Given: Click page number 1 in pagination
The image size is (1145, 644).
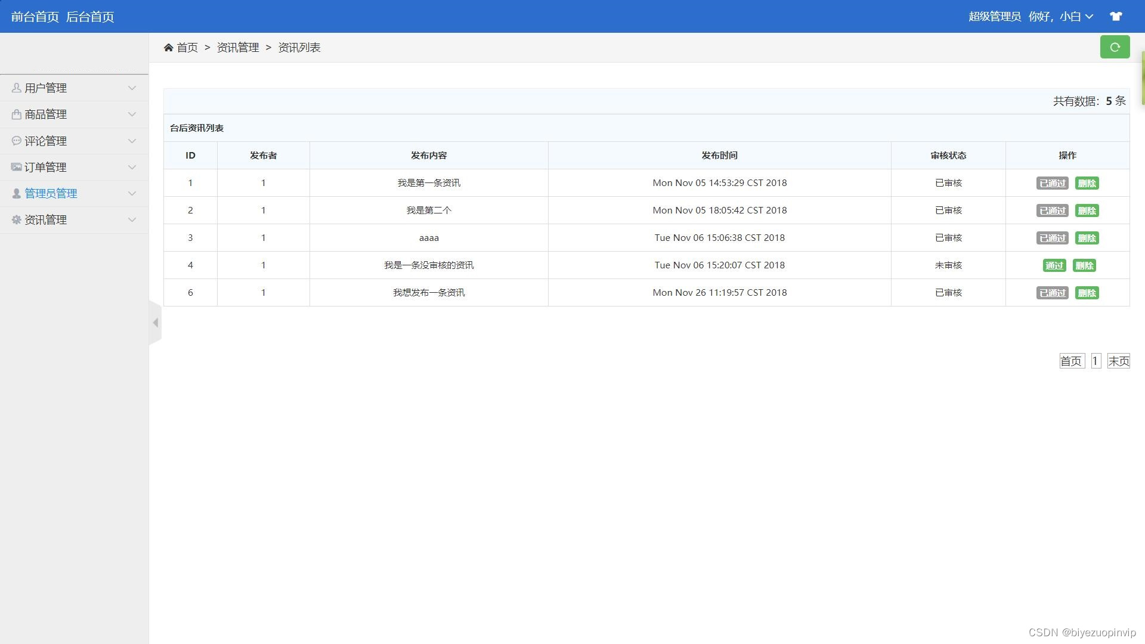Looking at the screenshot, I should [x=1096, y=361].
